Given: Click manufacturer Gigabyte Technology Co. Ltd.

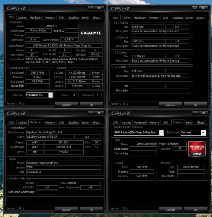Looking at the screenshot, I should point(63,132).
